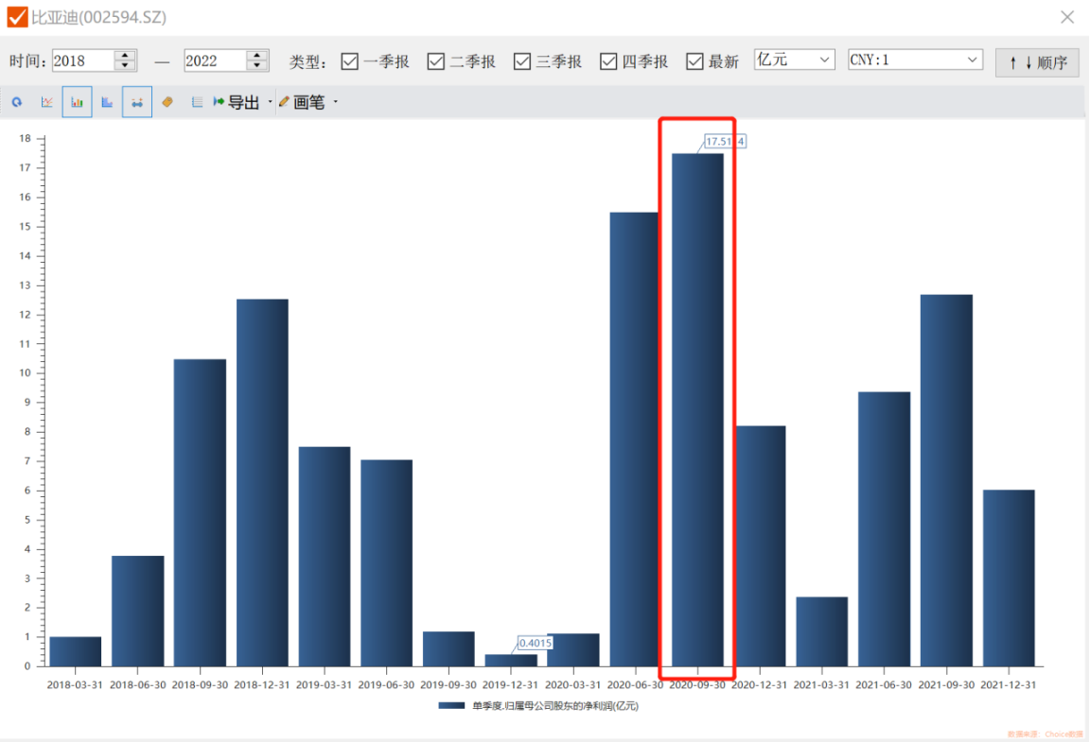Image resolution: width=1090 pixels, height=742 pixels.
Task: Click the 比亚迪 title checkmark logo icon
Action: pos(17,17)
